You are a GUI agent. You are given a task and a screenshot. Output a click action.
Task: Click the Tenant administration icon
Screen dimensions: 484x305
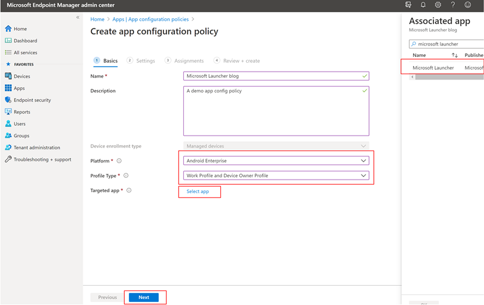(8, 147)
